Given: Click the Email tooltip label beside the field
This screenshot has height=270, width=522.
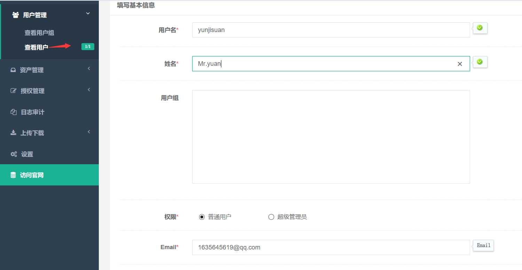Looking at the screenshot, I should pyautogui.click(x=483, y=246).
